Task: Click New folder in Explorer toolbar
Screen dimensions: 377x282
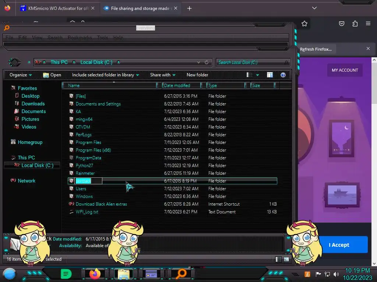Action: (197, 75)
